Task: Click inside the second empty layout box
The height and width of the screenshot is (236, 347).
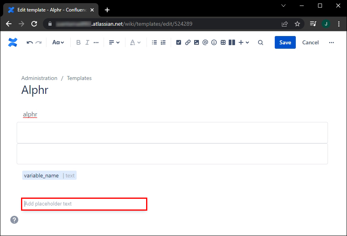Action: [172, 154]
